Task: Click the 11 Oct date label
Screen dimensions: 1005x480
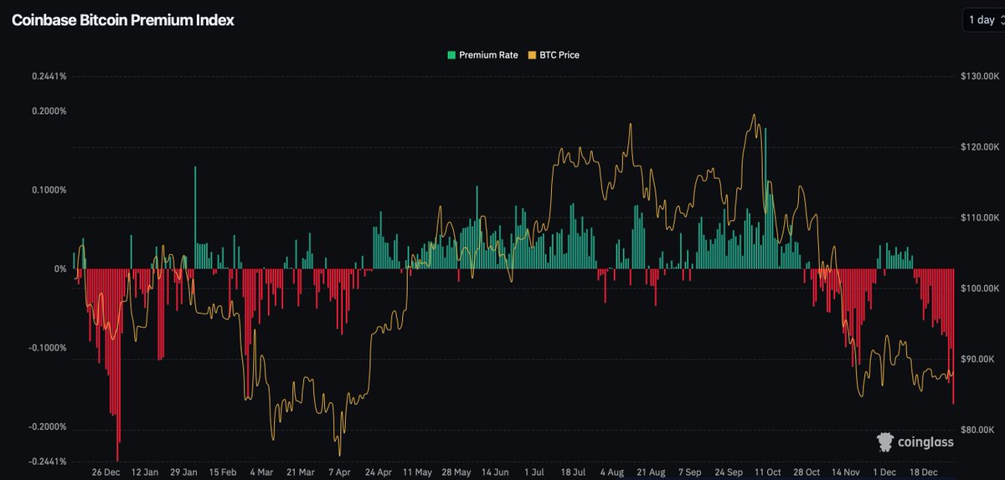Action: tap(768, 472)
